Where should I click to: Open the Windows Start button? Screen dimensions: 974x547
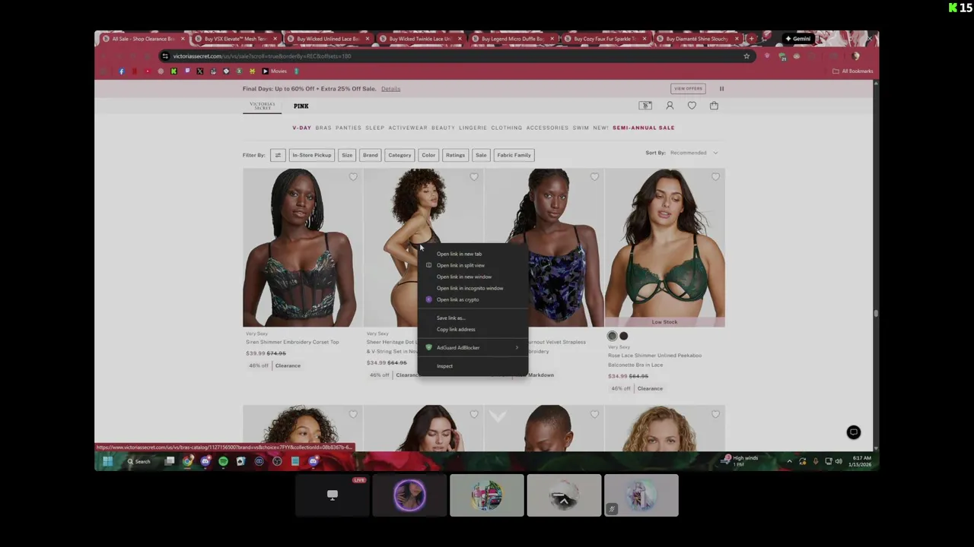(x=107, y=461)
